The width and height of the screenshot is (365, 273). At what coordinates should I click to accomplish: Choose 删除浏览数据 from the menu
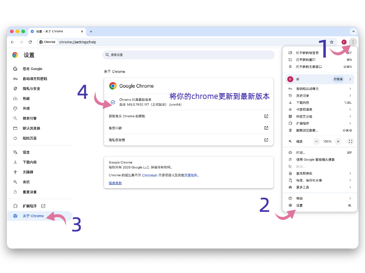(x=320, y=130)
